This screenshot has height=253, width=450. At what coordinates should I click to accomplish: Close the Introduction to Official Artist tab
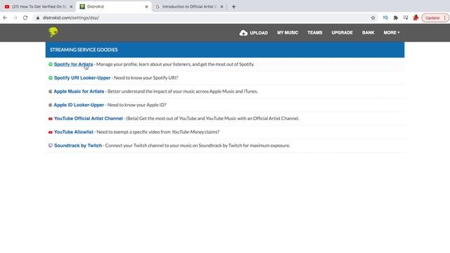(221, 6)
